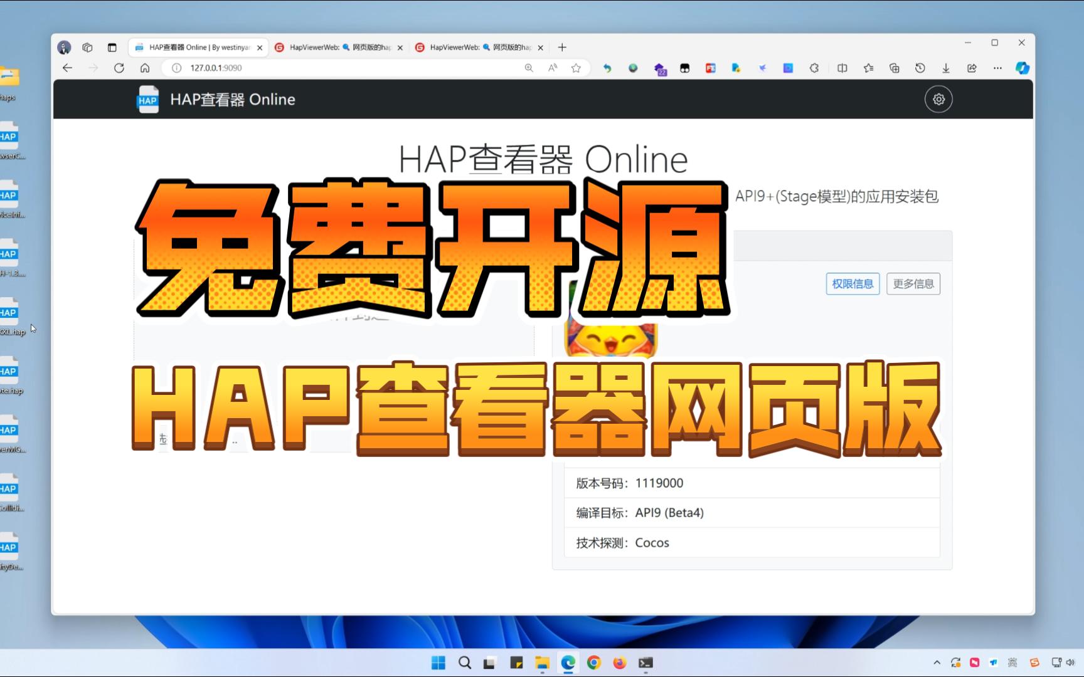The image size is (1084, 677).
Task: Go to browser home page
Action: 145,68
